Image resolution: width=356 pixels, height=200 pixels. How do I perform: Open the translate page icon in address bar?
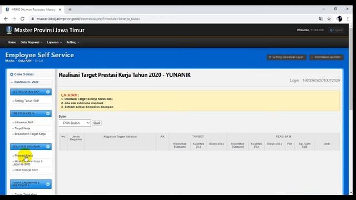click(x=320, y=19)
